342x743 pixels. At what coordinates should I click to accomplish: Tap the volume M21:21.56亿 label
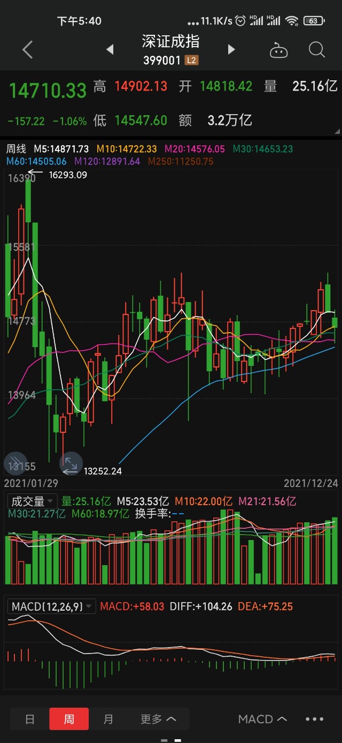tap(267, 501)
